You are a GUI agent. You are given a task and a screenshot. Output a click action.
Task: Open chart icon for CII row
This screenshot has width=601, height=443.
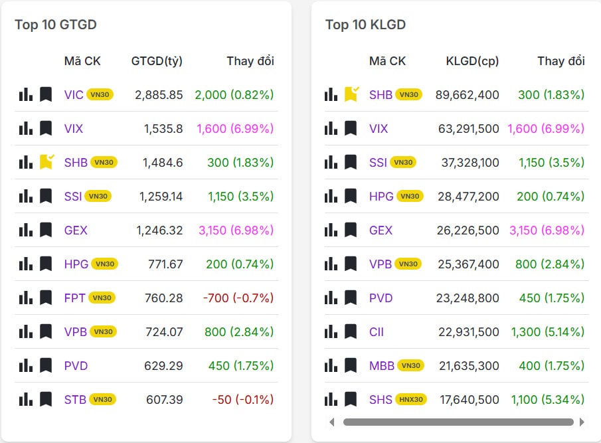pos(331,331)
